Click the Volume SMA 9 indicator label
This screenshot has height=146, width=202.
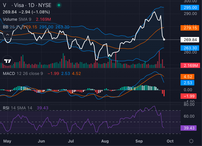coord(17,19)
